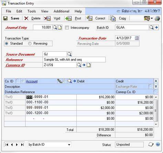Click the Void toolbar icon
Image resolution: width=163 pixels, height=153 pixels.
click(47, 18)
